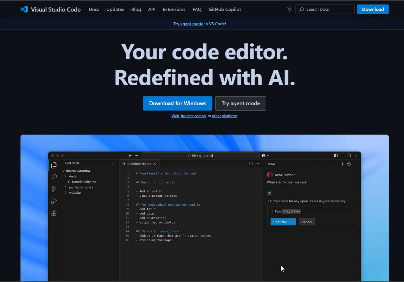Open Chat panel more actions ellipsis

pyautogui.click(x=355, y=164)
